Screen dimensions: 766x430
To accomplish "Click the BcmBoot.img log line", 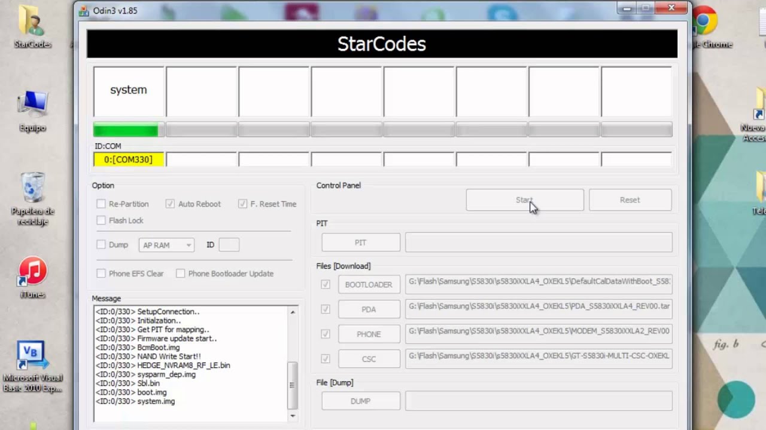I will point(138,348).
